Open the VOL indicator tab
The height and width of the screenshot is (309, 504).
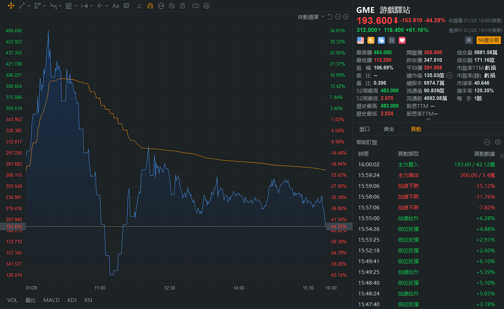(12, 300)
